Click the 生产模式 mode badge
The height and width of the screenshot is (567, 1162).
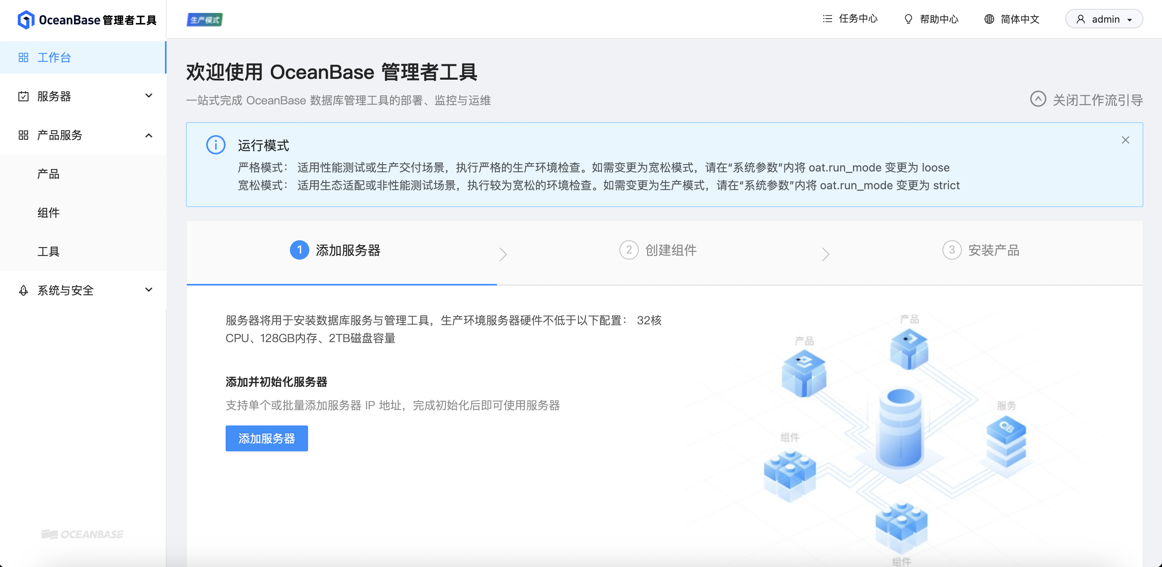coord(204,19)
